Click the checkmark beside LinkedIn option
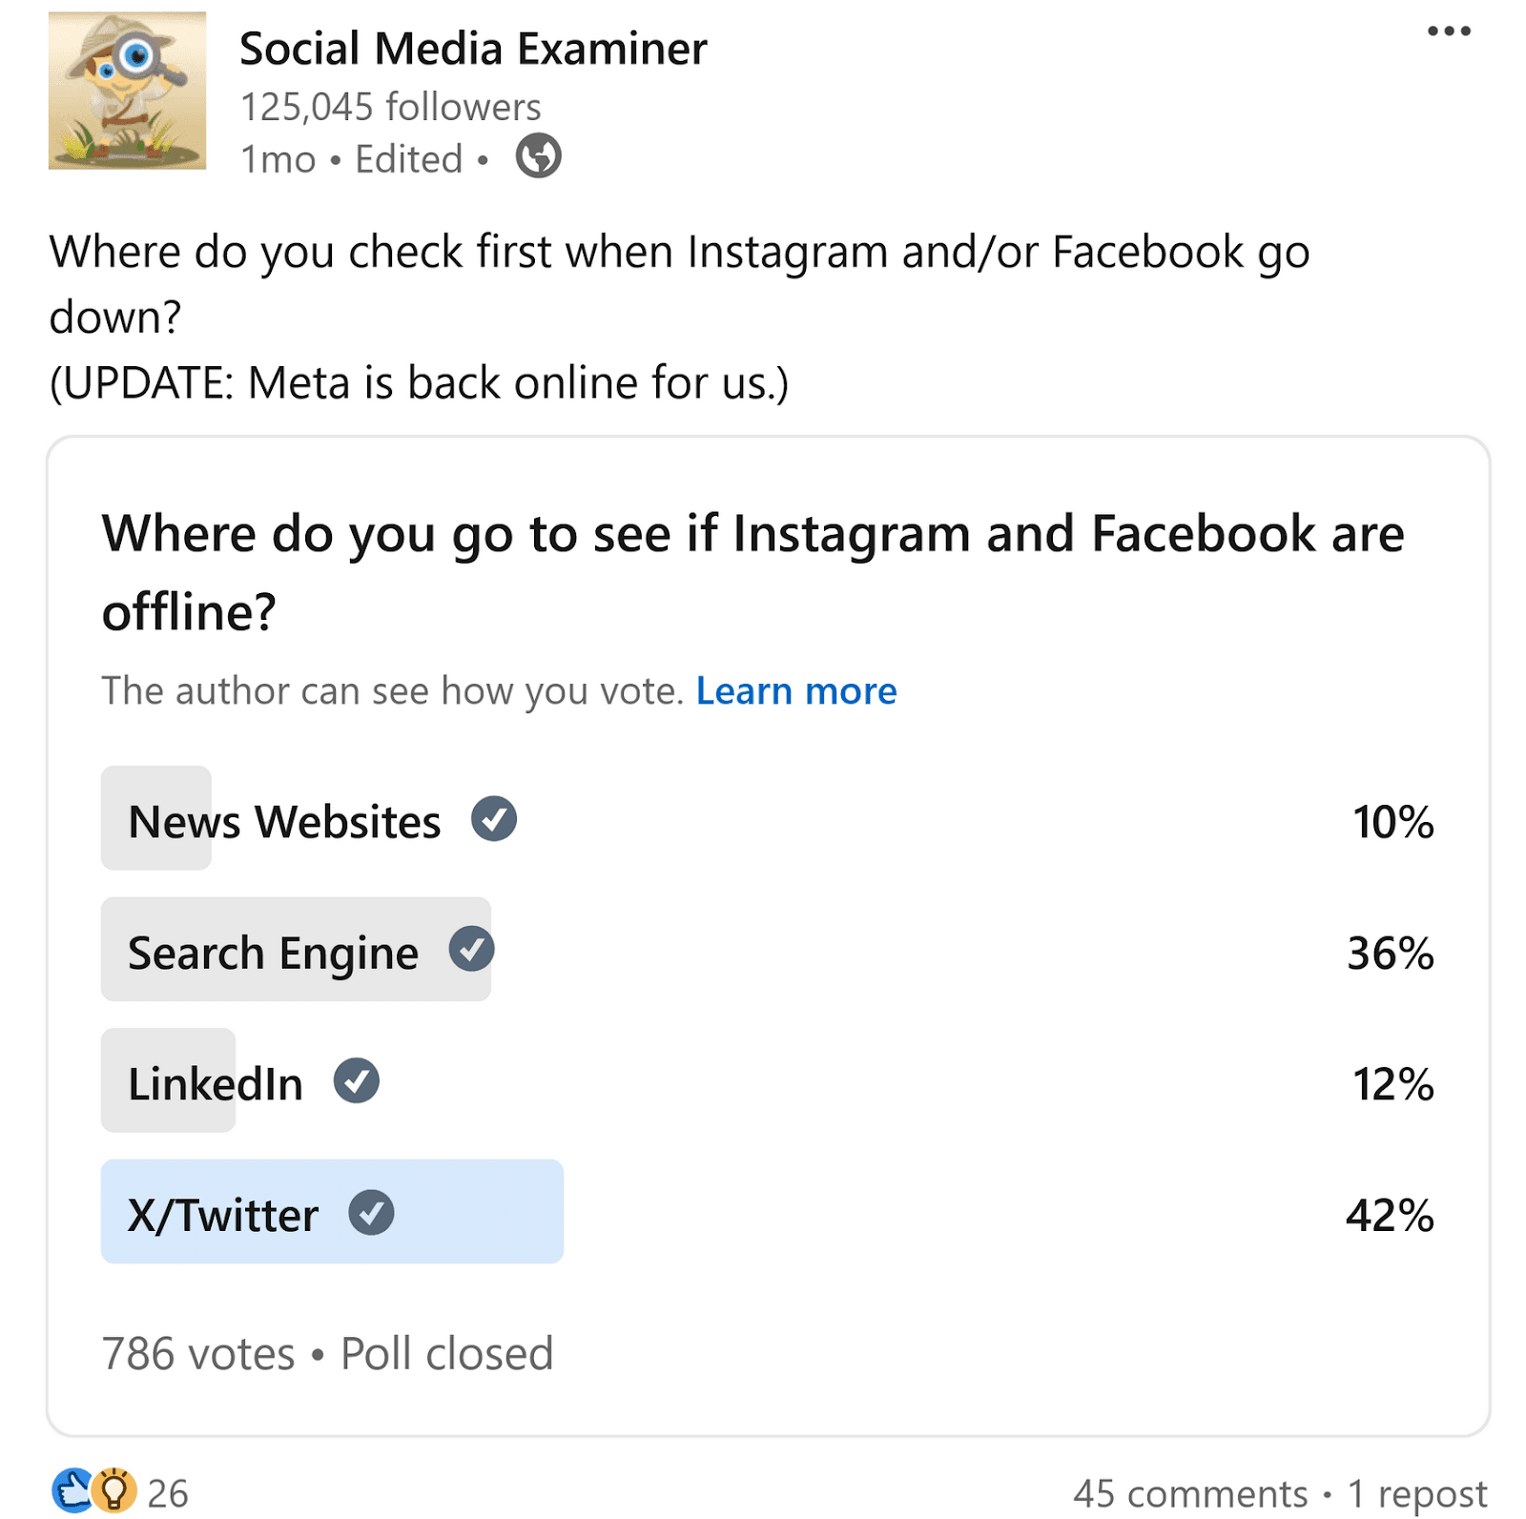The height and width of the screenshot is (1519, 1526). (355, 1079)
